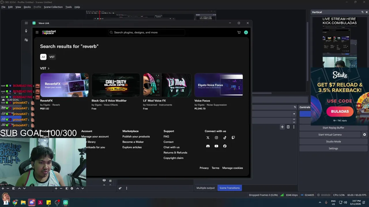
Task: Toggle source visibility eye icon
Action: click(104, 180)
